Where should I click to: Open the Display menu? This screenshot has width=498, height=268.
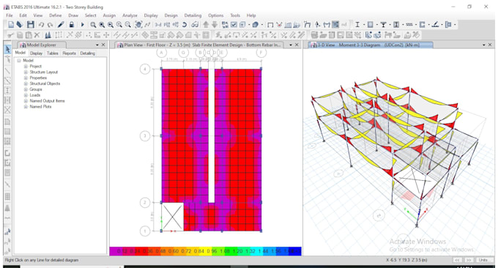click(x=151, y=15)
